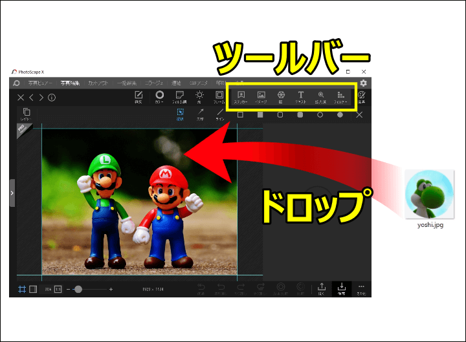Switch to the 連結 (Combine) tab
Screen dimensions: 466x342
(x=176, y=83)
